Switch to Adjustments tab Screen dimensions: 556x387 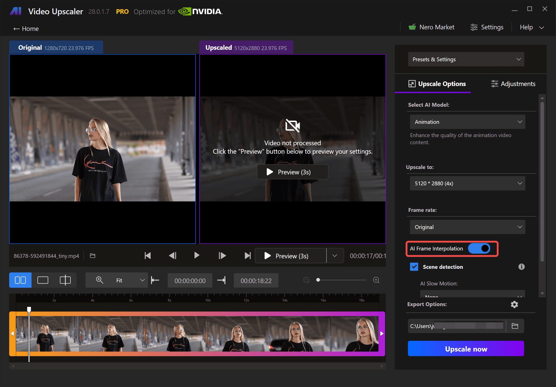point(513,84)
